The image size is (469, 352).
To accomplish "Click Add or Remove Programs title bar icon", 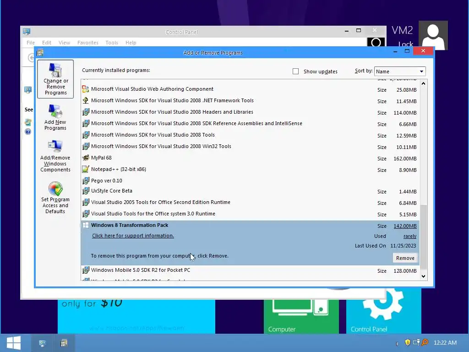I will pos(40,53).
